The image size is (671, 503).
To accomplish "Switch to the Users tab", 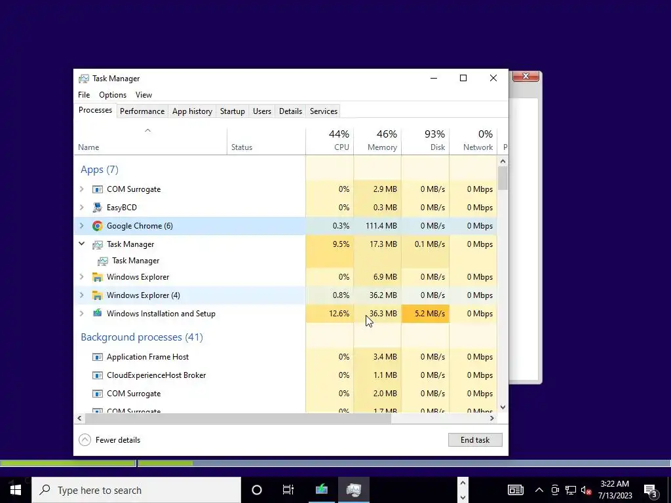I will pos(262,111).
